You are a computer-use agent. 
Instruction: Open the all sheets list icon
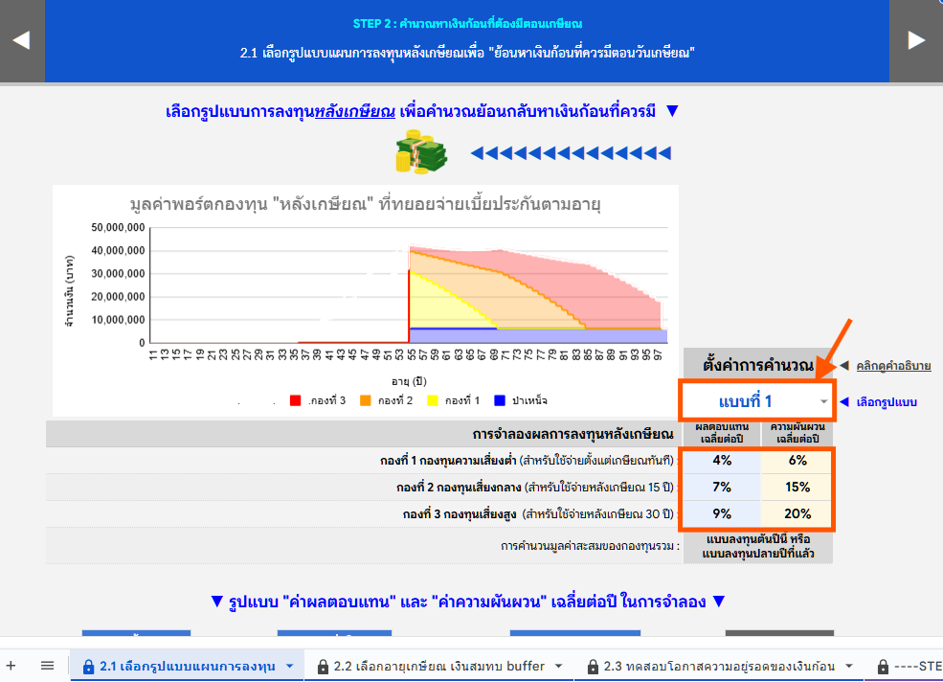(x=47, y=666)
